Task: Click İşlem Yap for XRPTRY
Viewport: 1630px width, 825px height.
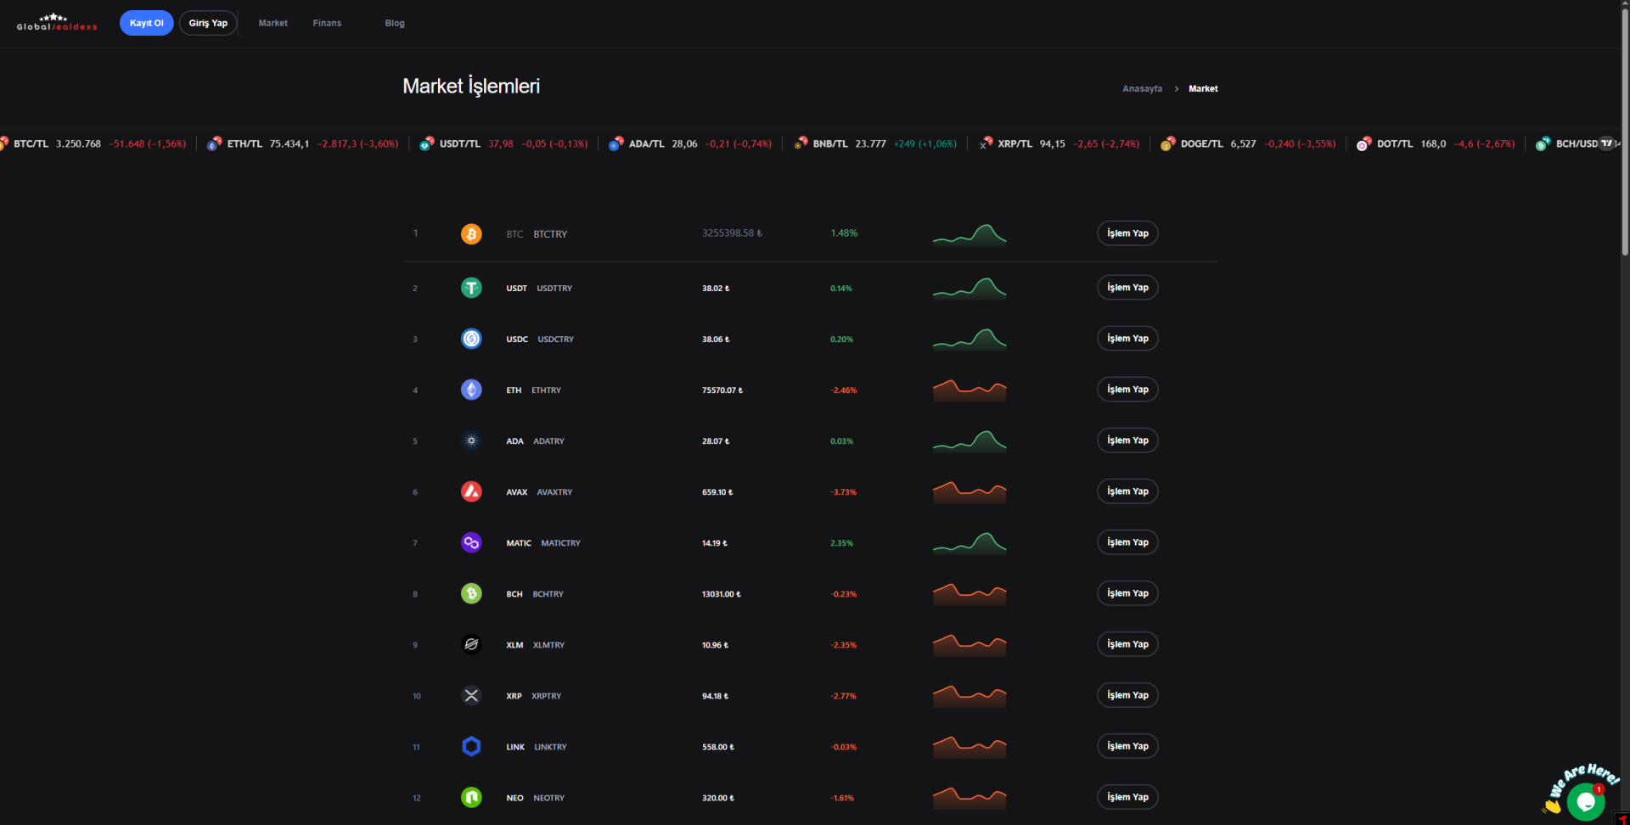Action: click(1127, 695)
